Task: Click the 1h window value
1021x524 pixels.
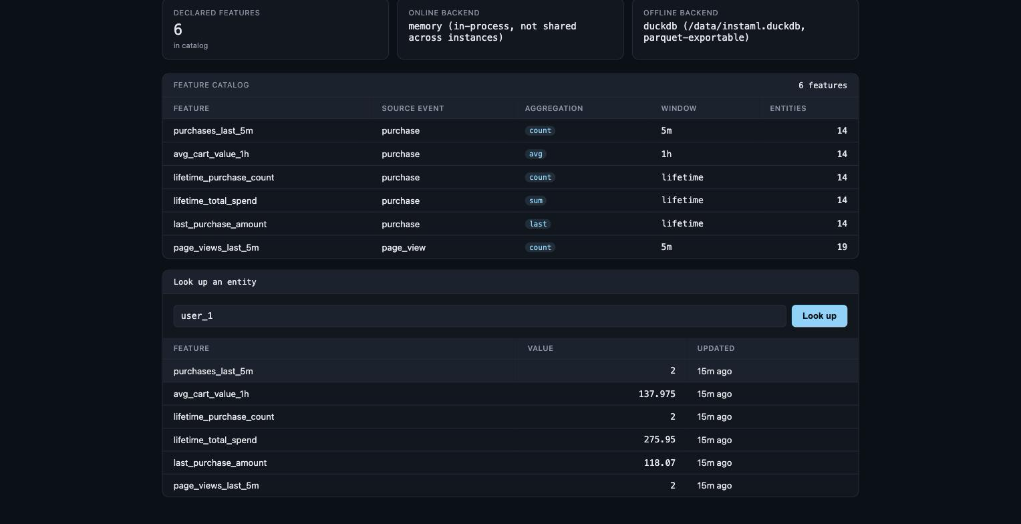Action: 666,154
